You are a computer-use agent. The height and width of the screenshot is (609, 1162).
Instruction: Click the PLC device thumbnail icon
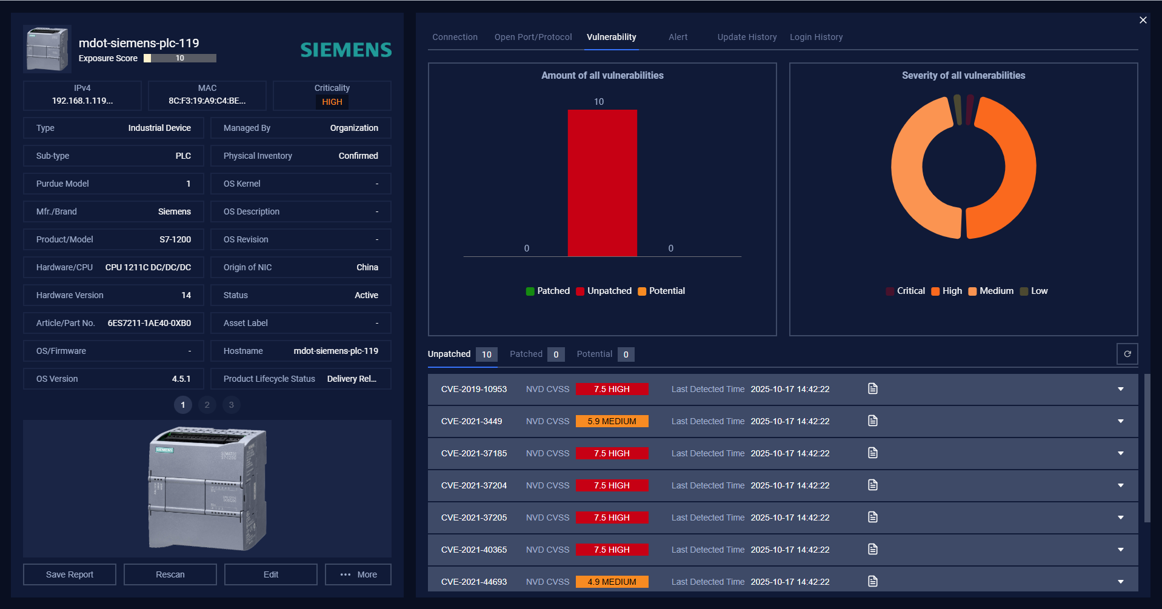click(47, 49)
